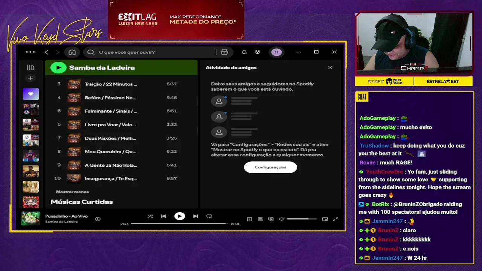Viewport: 482px width, 271px height.
Task: Toggle repeat mode
Action: pyautogui.click(x=209, y=216)
